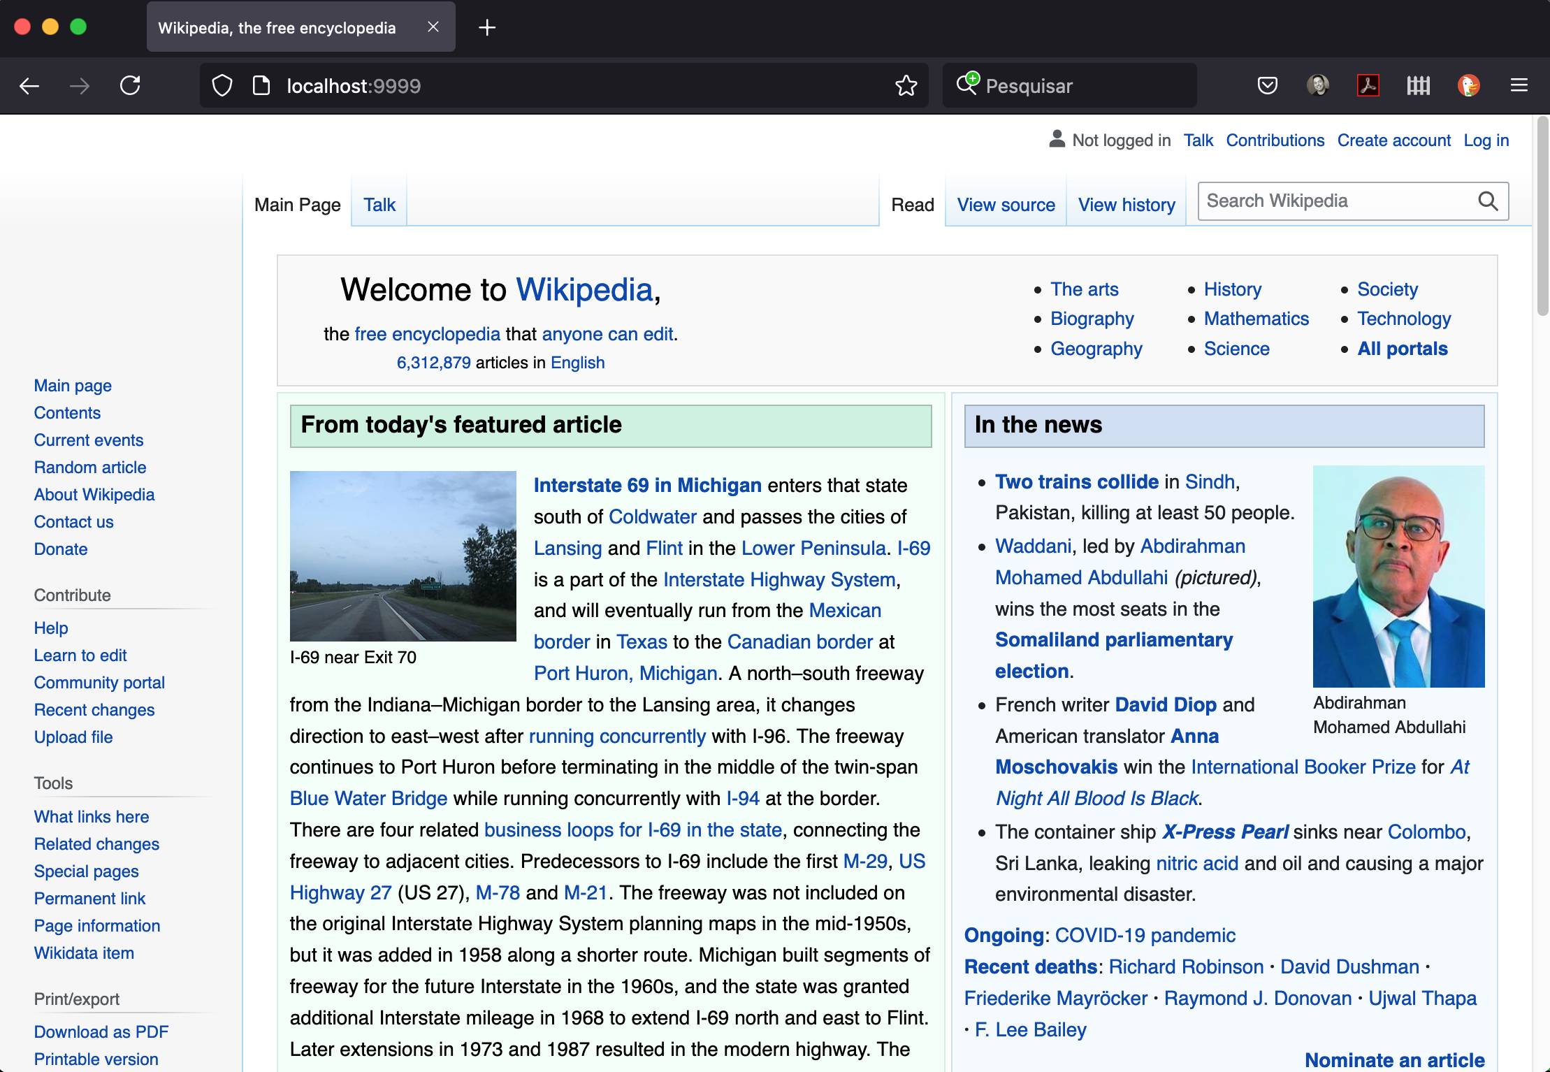Click the DuckDuckGo extension icon
The height and width of the screenshot is (1072, 1550).
point(1468,86)
